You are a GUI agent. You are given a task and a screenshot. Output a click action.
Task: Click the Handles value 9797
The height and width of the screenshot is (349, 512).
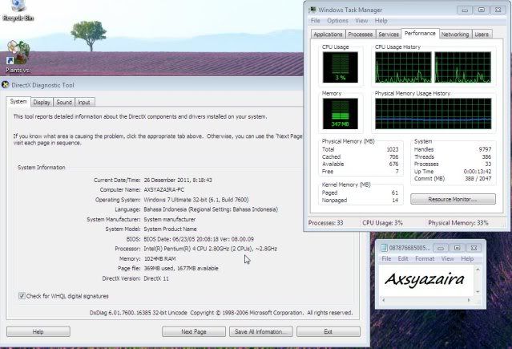tap(485, 149)
